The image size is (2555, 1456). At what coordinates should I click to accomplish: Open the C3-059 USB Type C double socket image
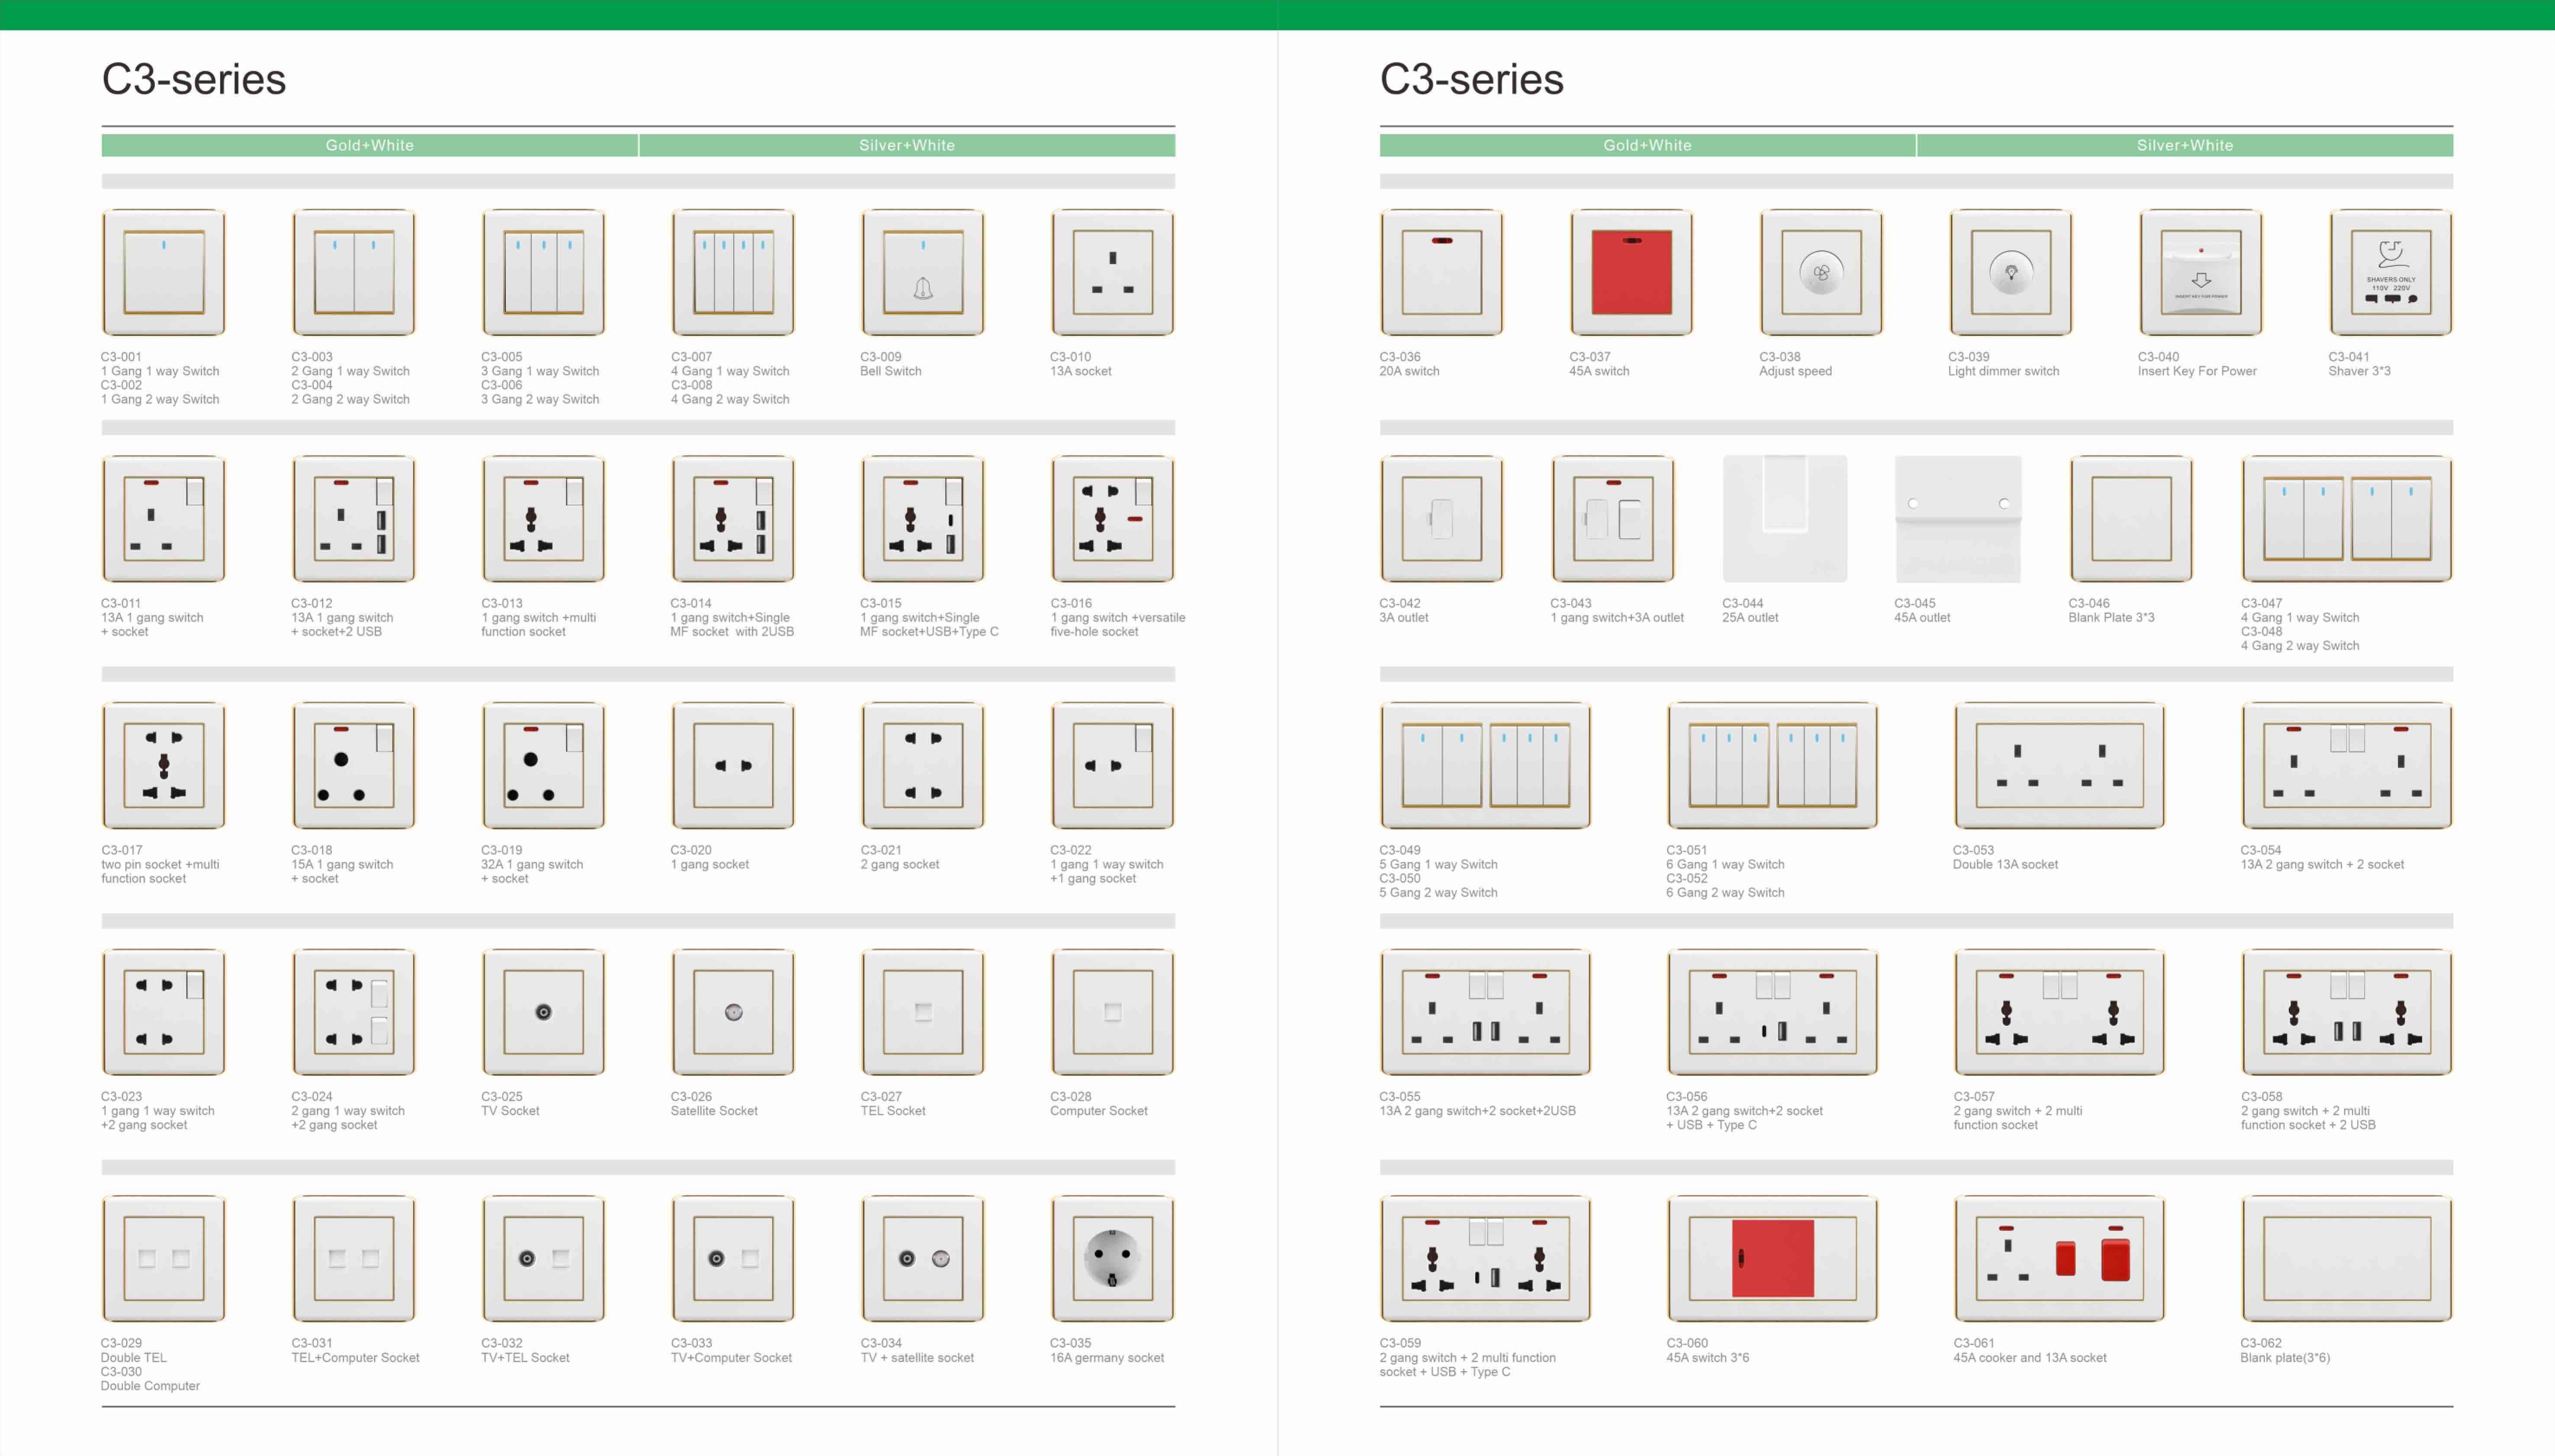pyautogui.click(x=1486, y=1259)
